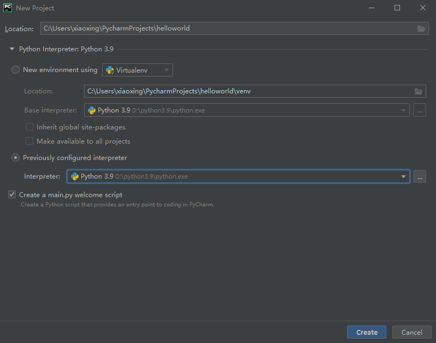Click the Virtualenv Python icon
436x343 pixels.
110,70
